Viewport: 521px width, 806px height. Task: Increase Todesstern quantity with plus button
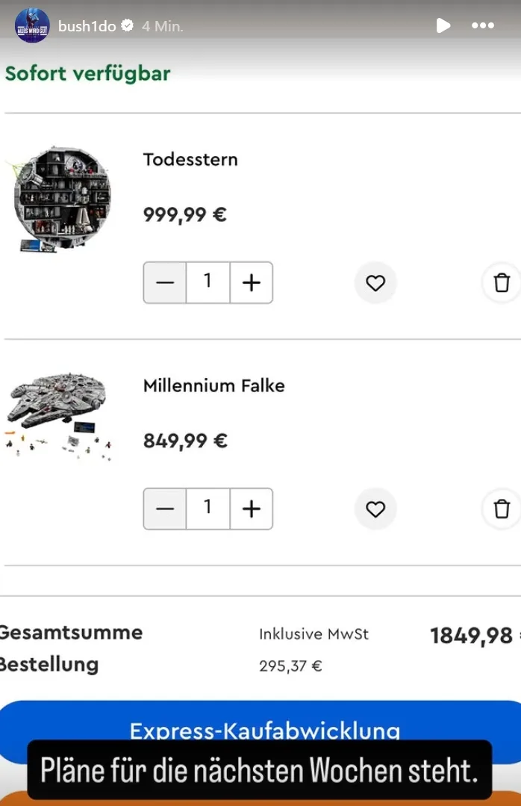pyautogui.click(x=252, y=283)
